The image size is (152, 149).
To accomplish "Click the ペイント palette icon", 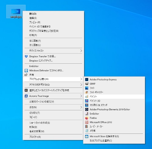I will point(87,97).
